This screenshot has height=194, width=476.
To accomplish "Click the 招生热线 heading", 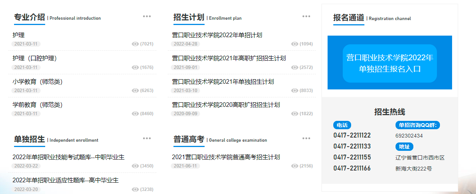I will pyautogui.click(x=390, y=112).
